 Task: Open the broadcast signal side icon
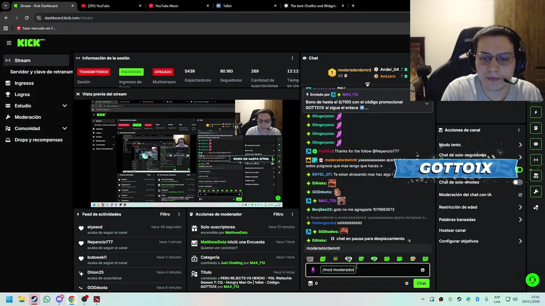536,160
